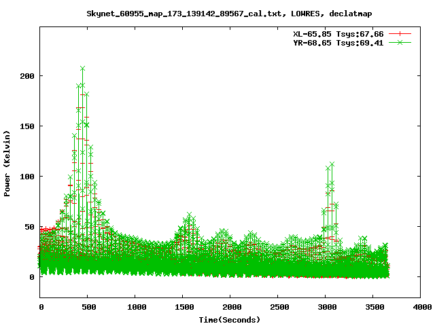Click the small bump peak near 1500 seconds

pyautogui.click(x=189, y=215)
